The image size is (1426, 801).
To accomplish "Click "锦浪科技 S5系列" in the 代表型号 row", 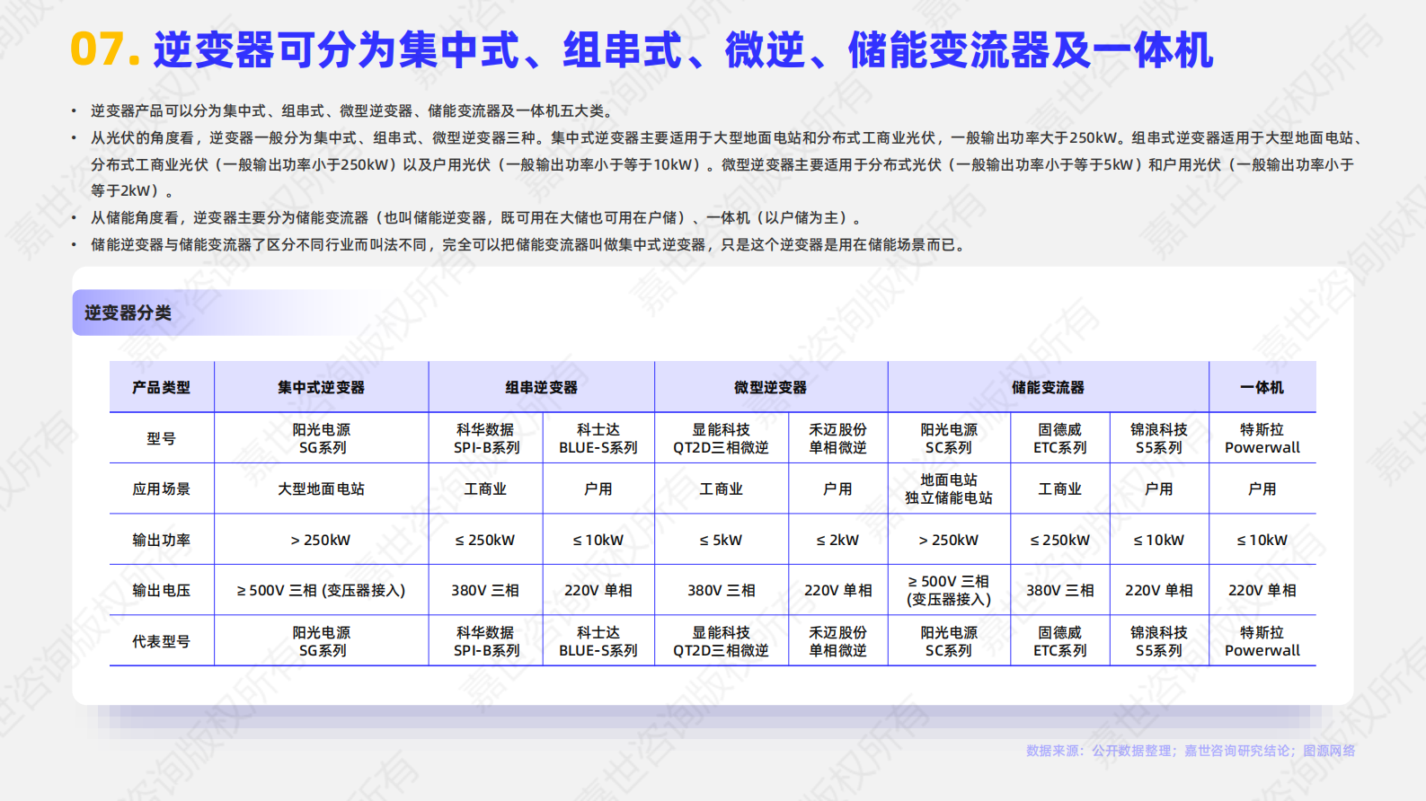I will pyautogui.click(x=1159, y=642).
